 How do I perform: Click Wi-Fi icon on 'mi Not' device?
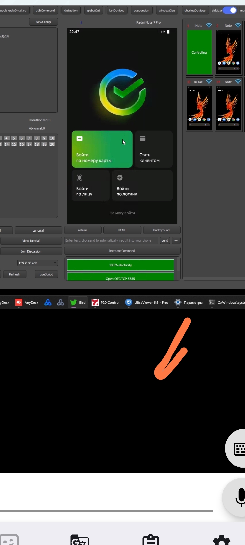click(x=209, y=82)
